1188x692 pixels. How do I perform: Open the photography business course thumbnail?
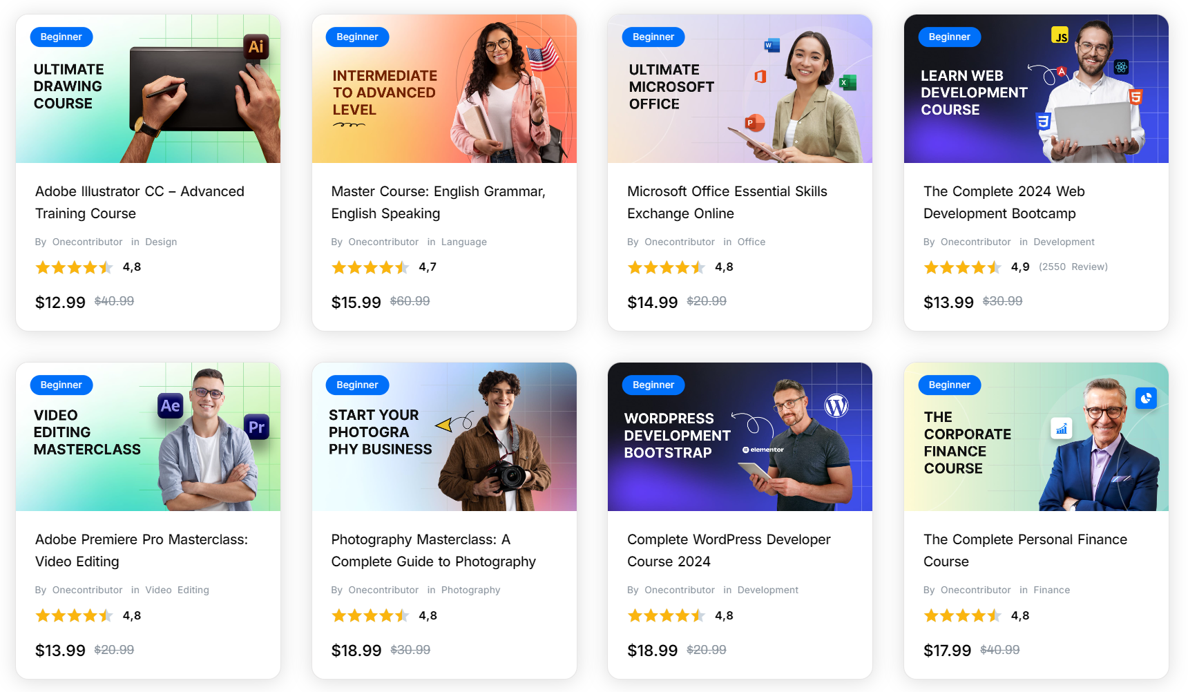point(444,436)
